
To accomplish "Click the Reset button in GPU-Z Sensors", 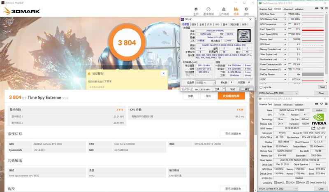I will point(322,87).
